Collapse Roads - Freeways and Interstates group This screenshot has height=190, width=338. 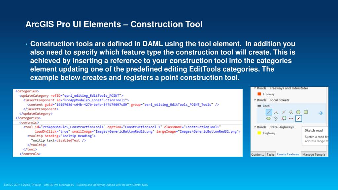(x=255, y=88)
